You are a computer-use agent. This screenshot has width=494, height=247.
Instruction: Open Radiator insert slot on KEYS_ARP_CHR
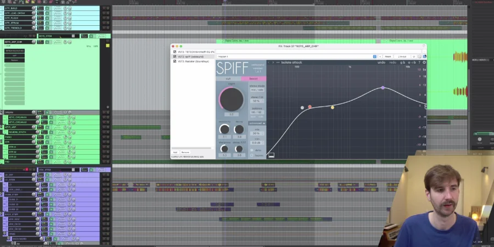coord(14,60)
